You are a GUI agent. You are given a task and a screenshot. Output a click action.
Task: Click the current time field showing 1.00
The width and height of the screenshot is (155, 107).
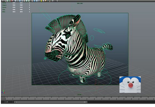(9, 102)
